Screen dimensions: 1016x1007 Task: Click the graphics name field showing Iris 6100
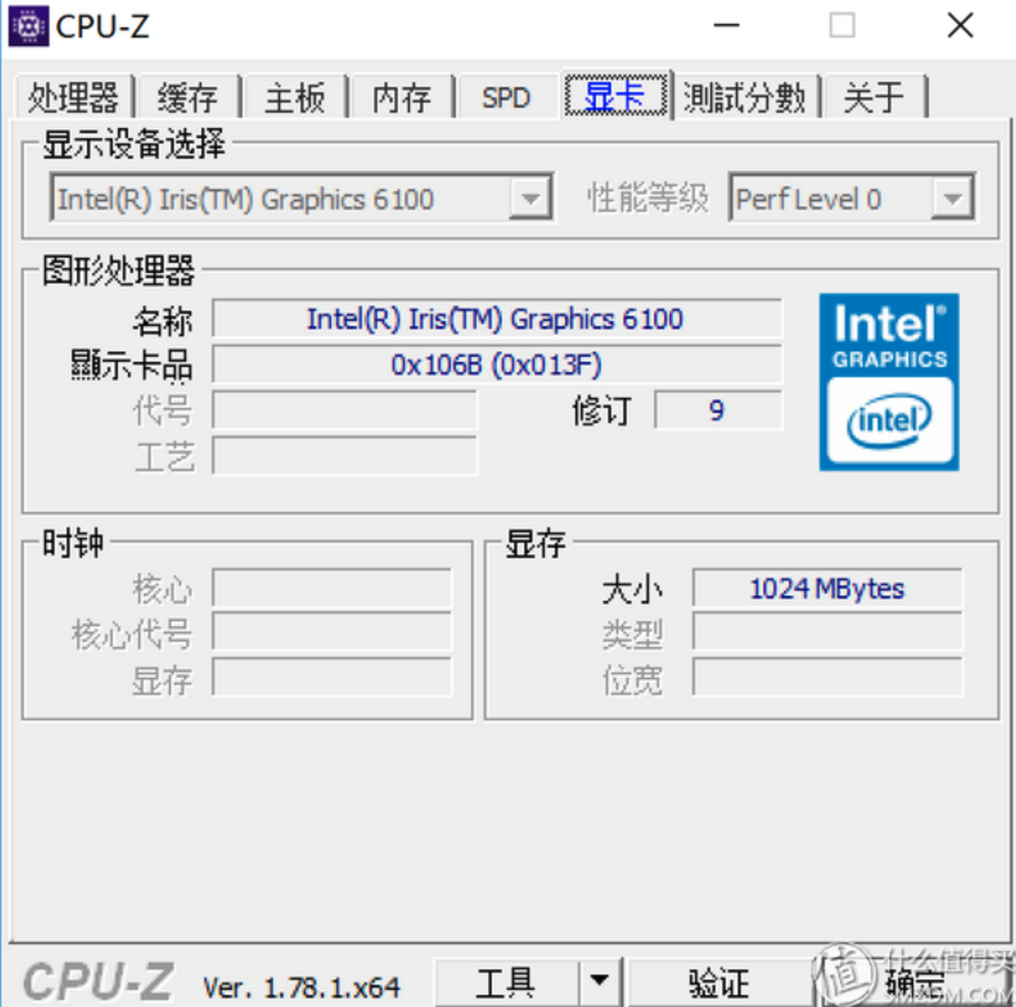coord(496,318)
